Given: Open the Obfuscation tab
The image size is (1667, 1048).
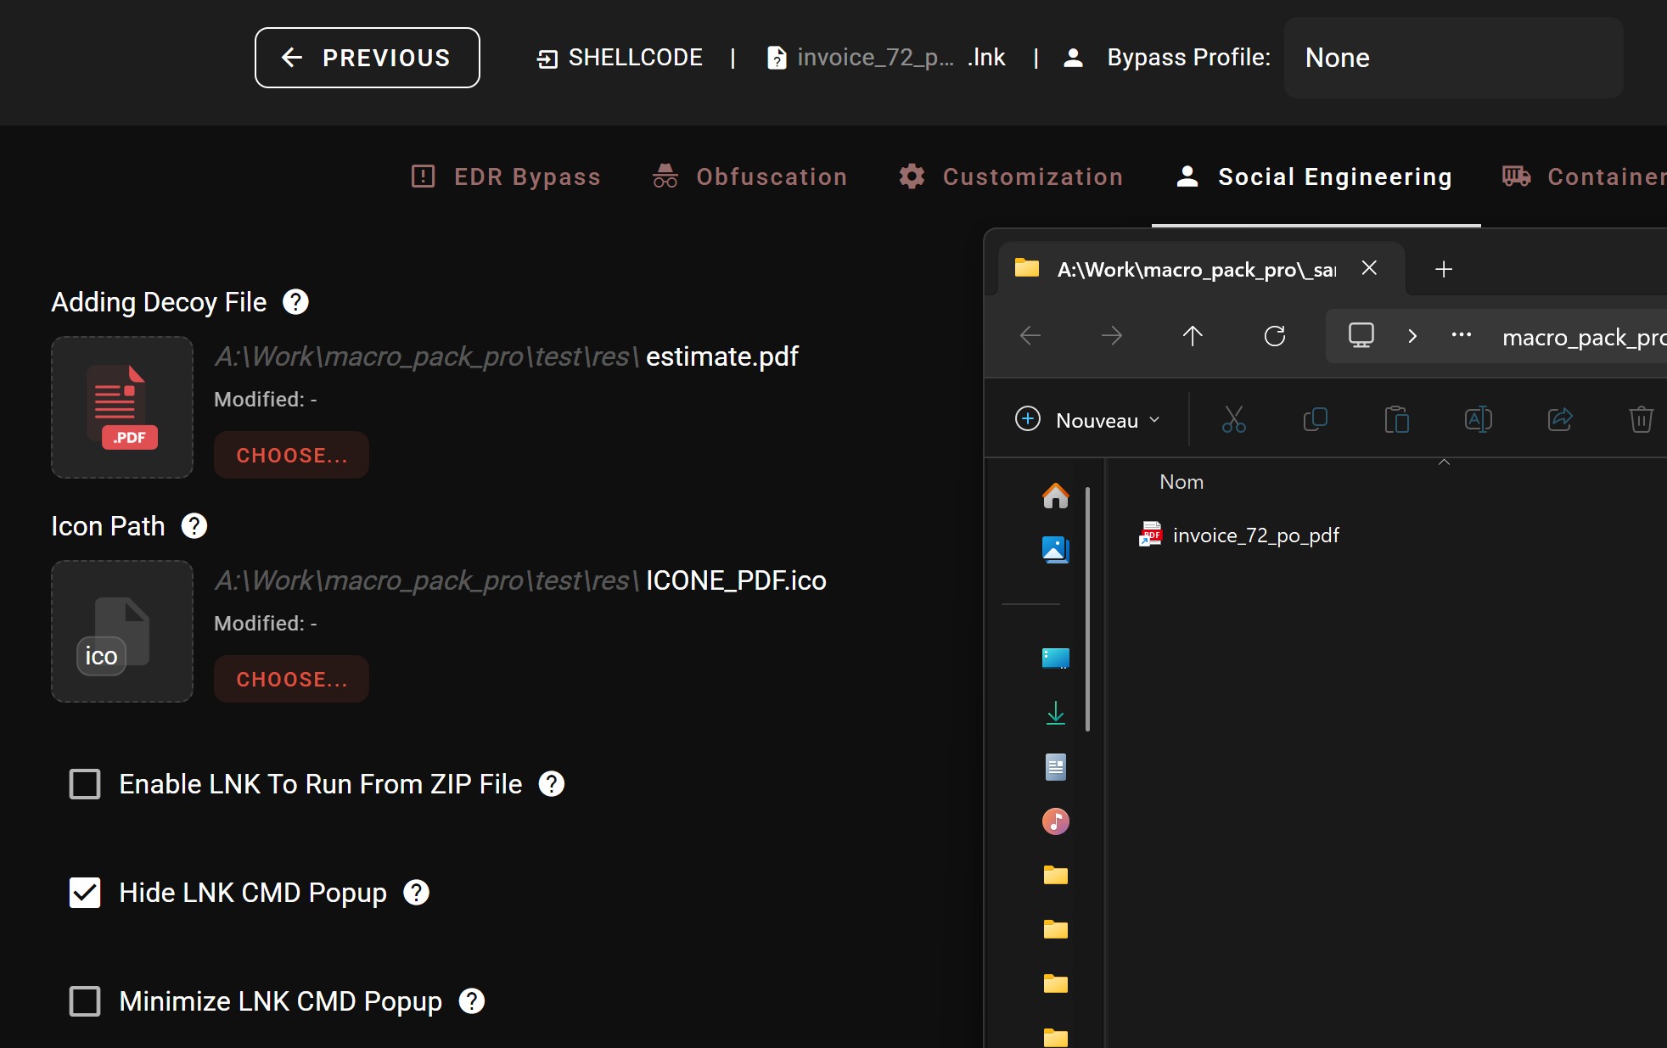Looking at the screenshot, I should (x=750, y=177).
